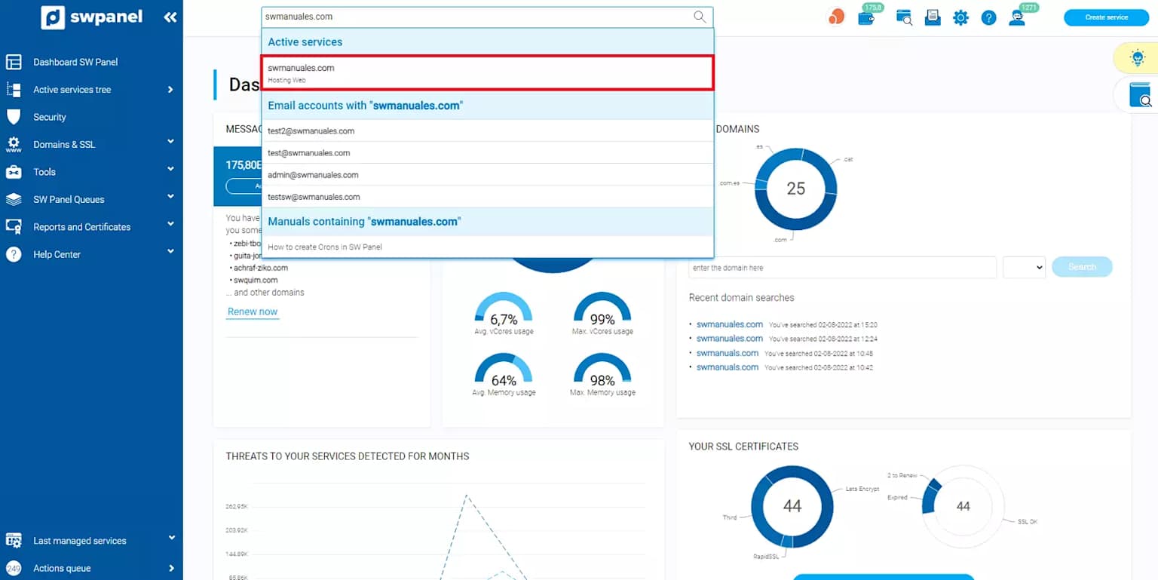Viewport: 1158px width, 580px height.
Task: Click the Domains & SSL gear-www icon
Action: tap(14, 145)
